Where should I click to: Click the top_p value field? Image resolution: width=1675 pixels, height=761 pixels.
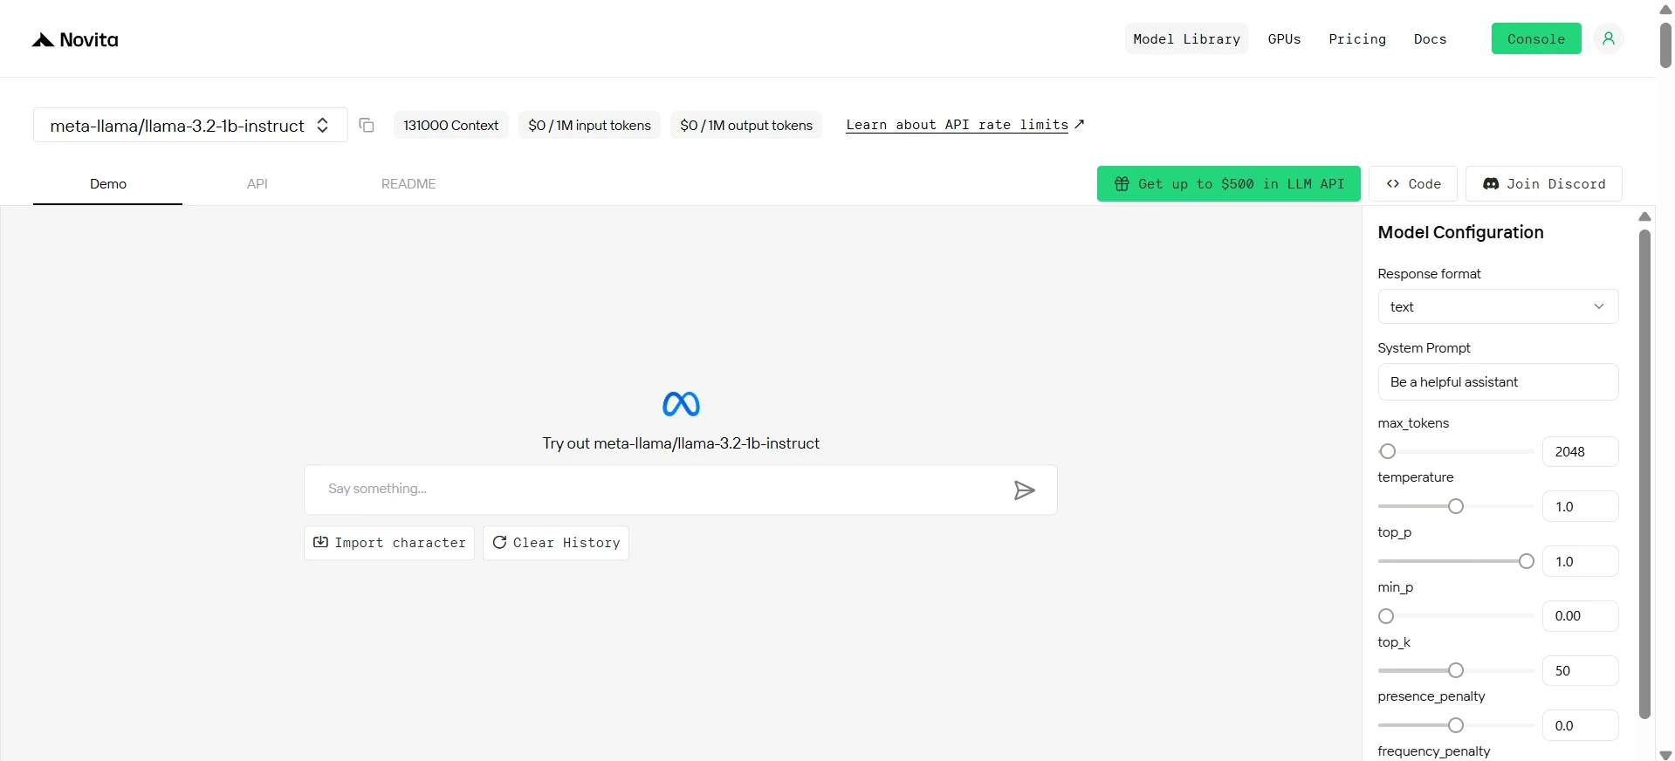pos(1580,561)
